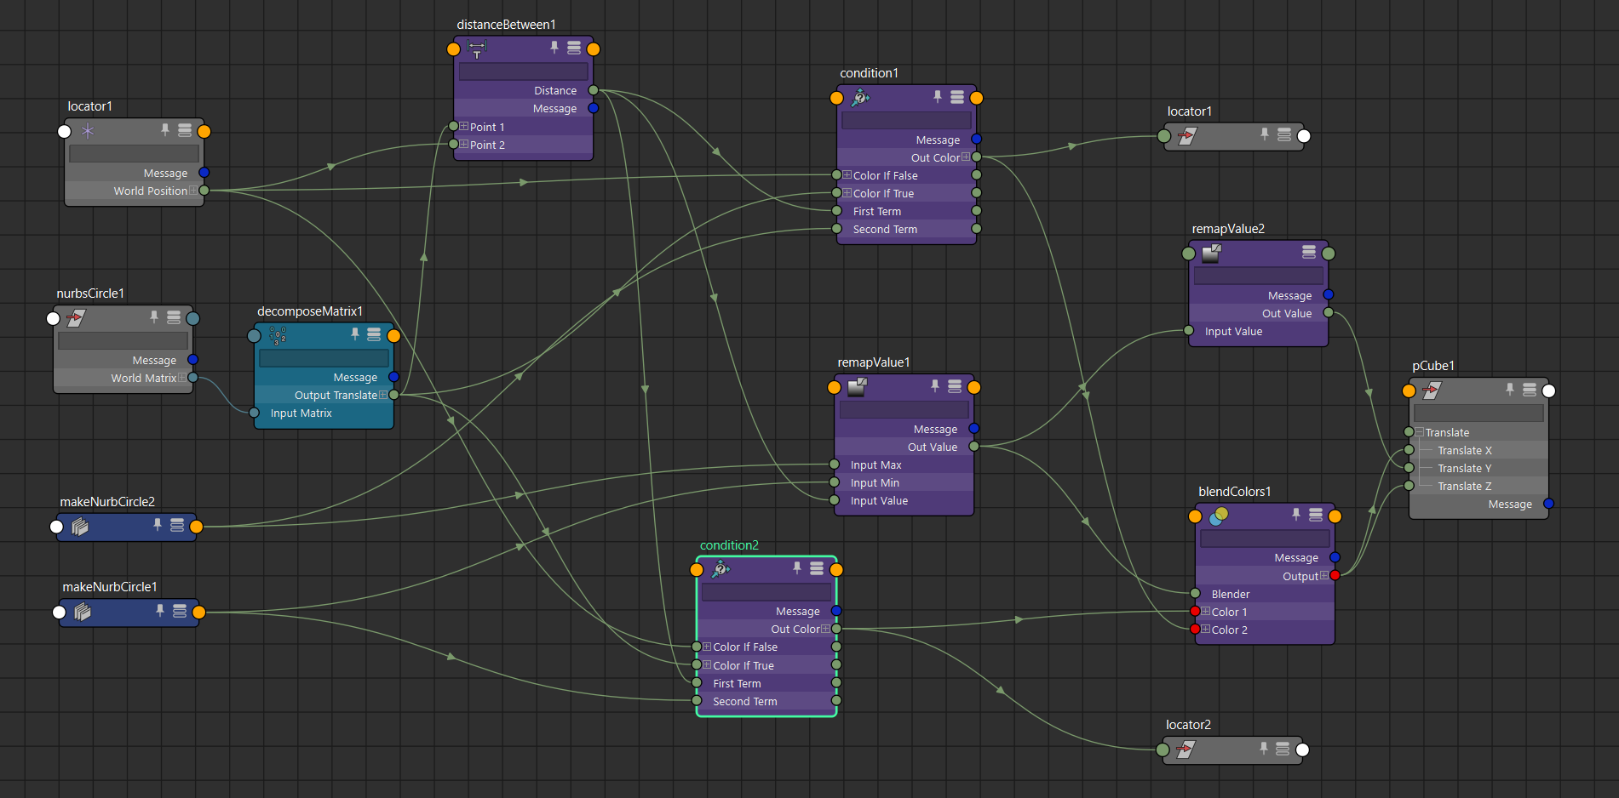This screenshot has width=1619, height=798.
Task: Pin the distanceBetween1 node
Action: click(x=554, y=48)
